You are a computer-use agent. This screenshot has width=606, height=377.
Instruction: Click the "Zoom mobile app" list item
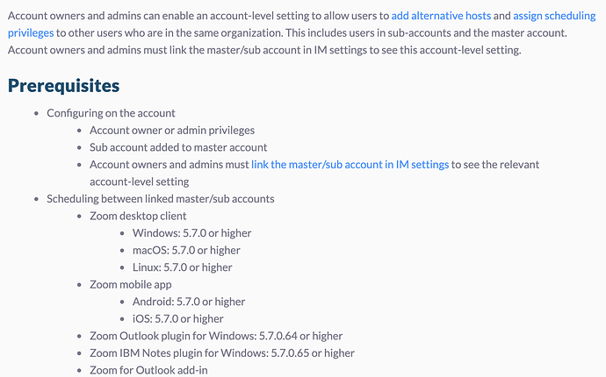pyautogui.click(x=131, y=285)
